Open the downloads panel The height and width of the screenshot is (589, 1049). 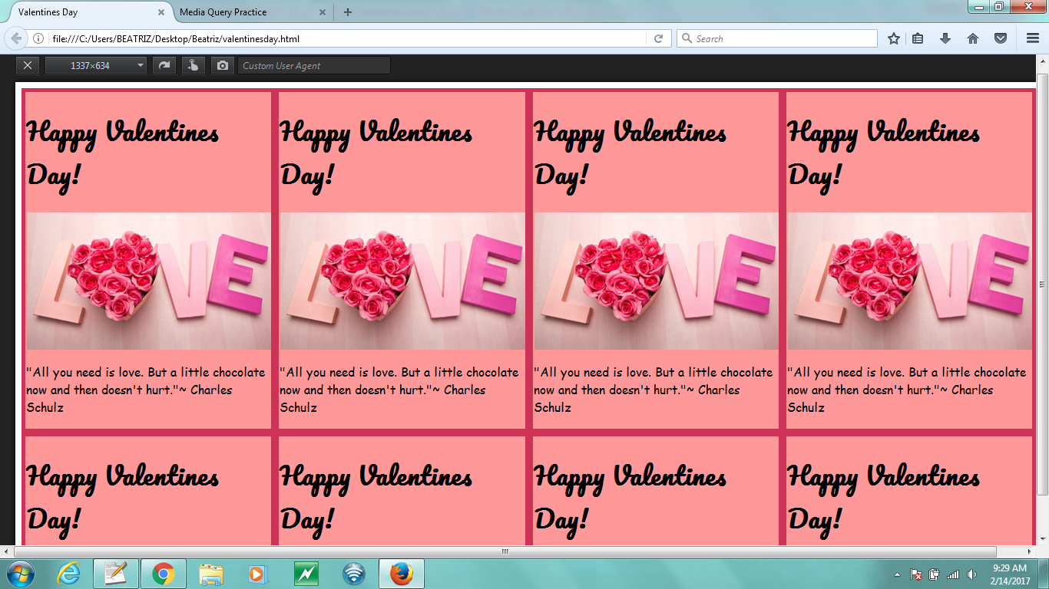[945, 38]
